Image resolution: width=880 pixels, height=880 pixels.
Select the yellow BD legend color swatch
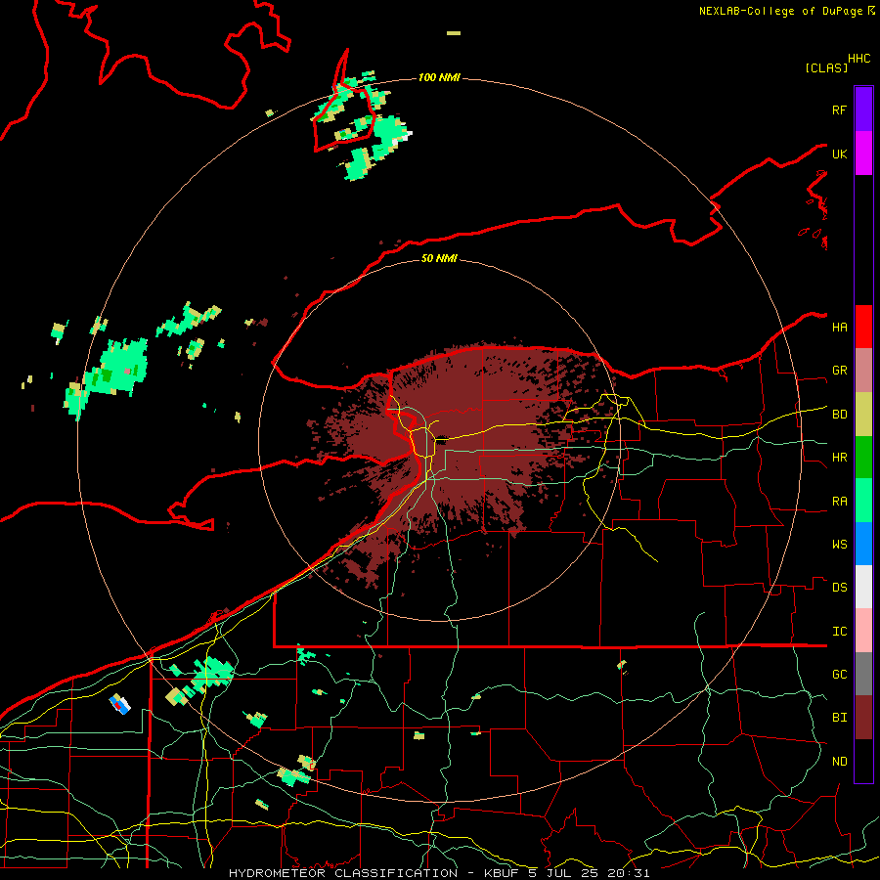pyautogui.click(x=863, y=415)
